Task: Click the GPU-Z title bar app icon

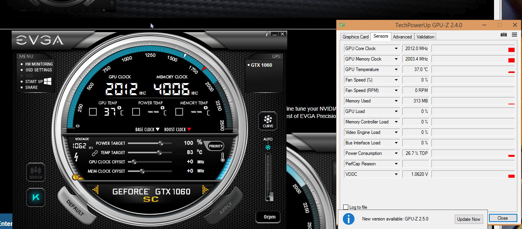Action: tap(342, 25)
